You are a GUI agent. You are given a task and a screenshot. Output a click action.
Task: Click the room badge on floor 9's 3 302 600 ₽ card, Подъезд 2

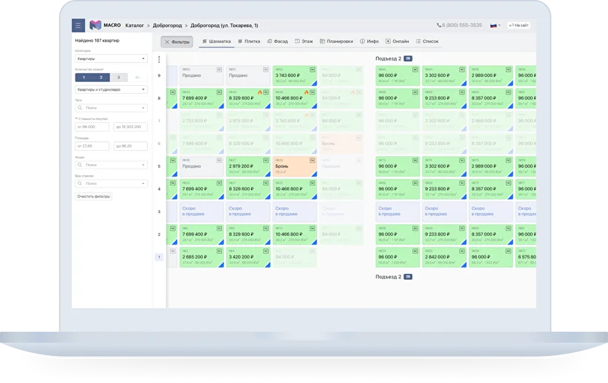coord(461,70)
